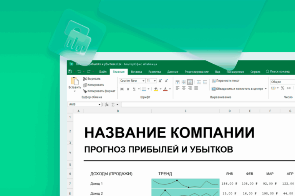Click the 198,00 ₽ value cell
Image resolution: width=295 pixels, height=196 pixels.
270,193
